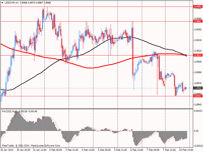This screenshot has height=152, width=203.
Task: Click the red 0.9061 price level tag
Action: (x=198, y=21)
